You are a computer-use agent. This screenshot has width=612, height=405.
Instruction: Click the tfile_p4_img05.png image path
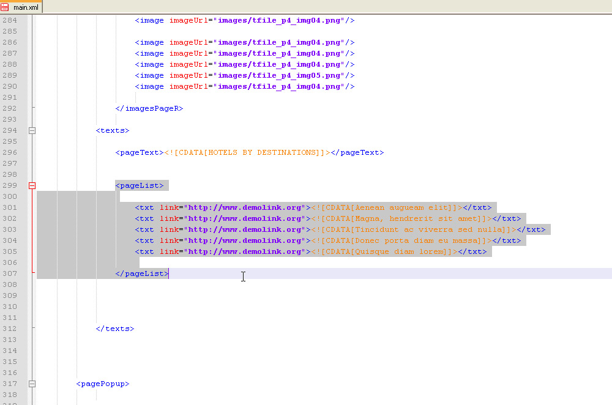point(280,75)
